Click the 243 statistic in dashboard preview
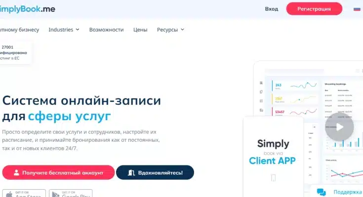This screenshot has width=363, height=197. 278,85
